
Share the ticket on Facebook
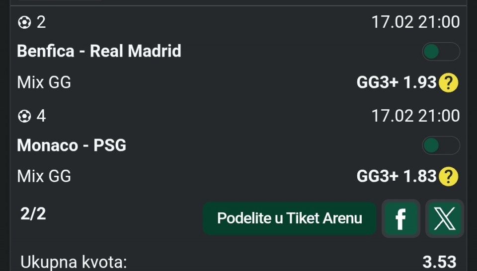pyautogui.click(x=400, y=218)
